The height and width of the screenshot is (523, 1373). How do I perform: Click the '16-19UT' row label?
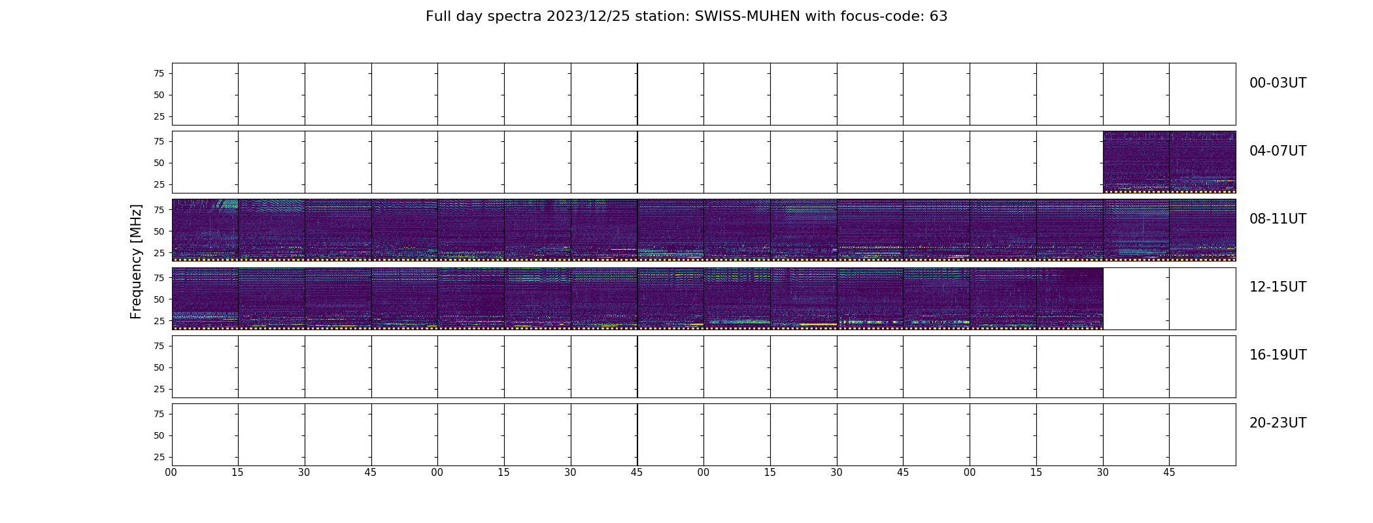[x=1278, y=355]
